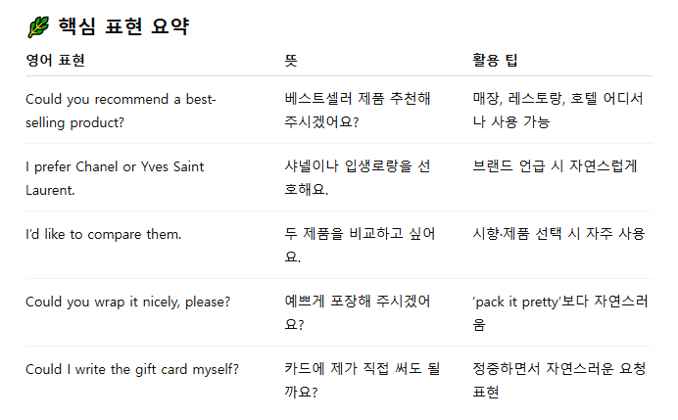Viewport: 678px width, 420px height.
Task: Click 'I'd like to compare them.' text
Action: (103, 234)
